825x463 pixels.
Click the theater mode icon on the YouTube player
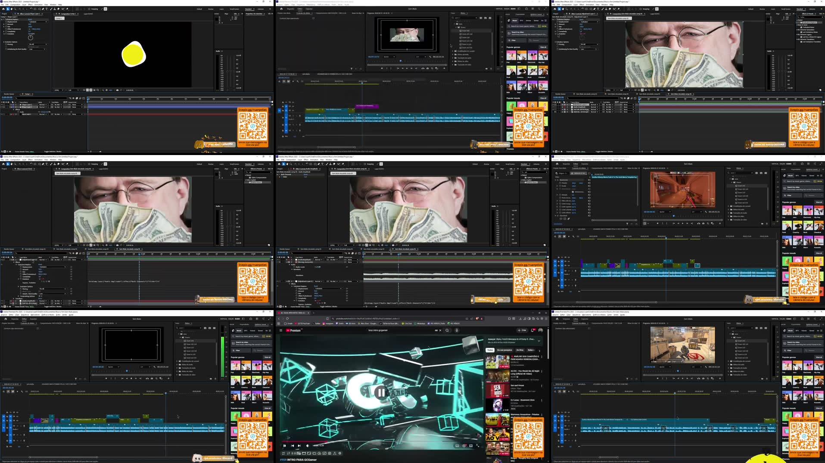[471, 446]
